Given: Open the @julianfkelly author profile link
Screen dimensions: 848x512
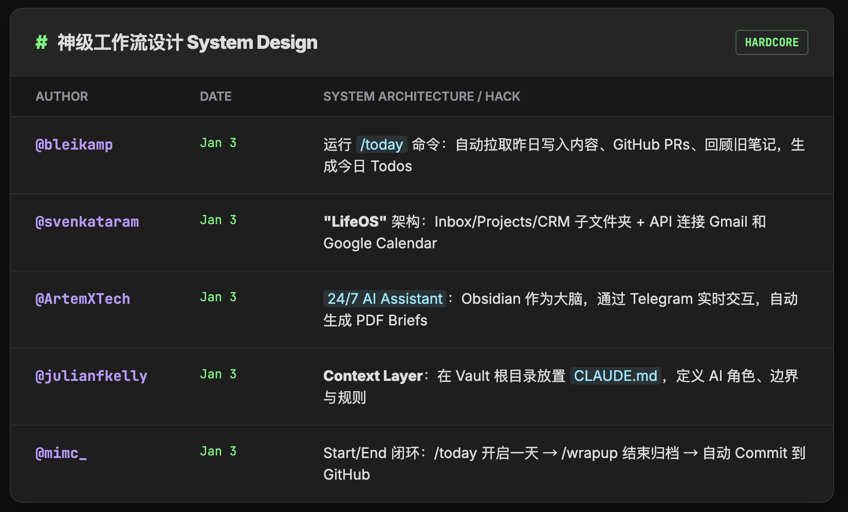Looking at the screenshot, I should point(91,376).
